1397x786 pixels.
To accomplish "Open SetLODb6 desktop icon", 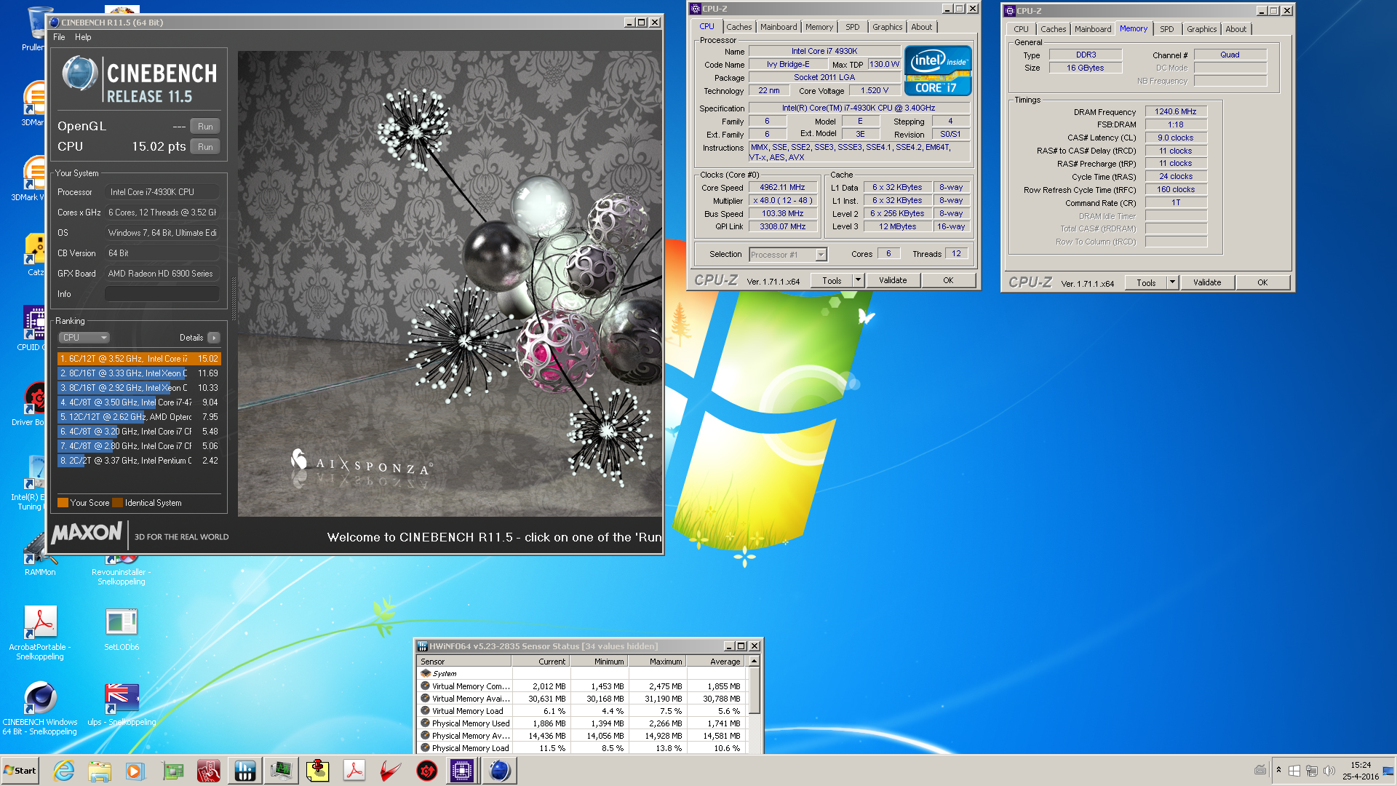I will point(122,630).
